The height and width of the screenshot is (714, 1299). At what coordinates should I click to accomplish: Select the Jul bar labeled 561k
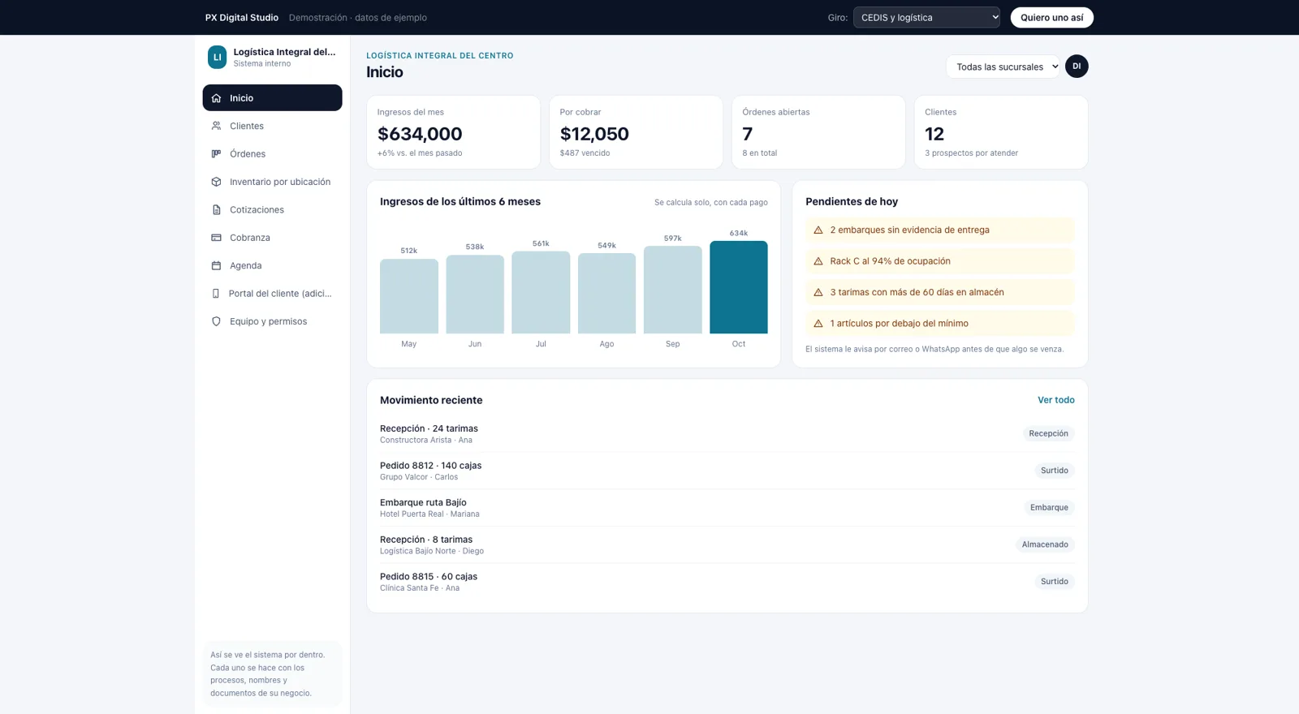[x=541, y=292]
